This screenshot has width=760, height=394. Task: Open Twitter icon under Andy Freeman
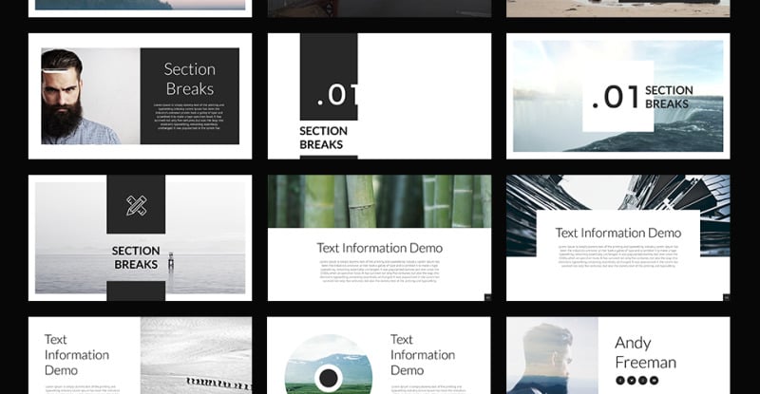[631, 381]
